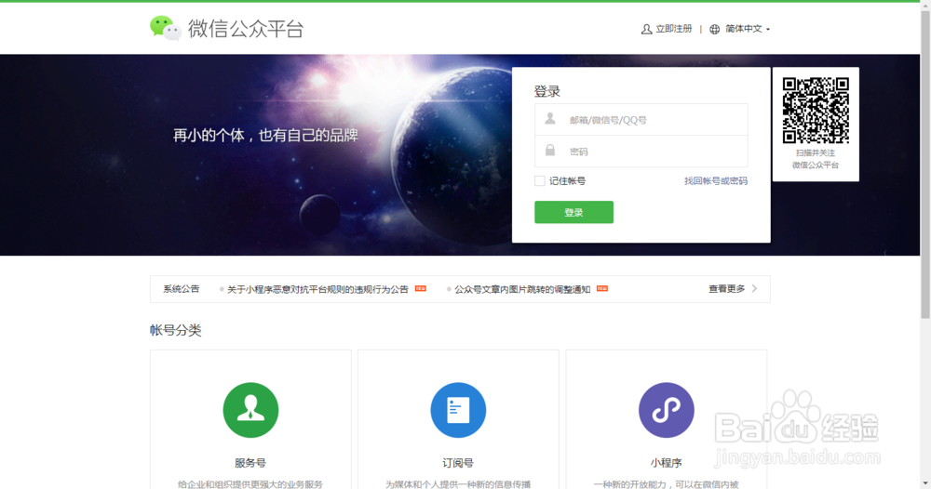Click the globe language icon

click(x=715, y=29)
